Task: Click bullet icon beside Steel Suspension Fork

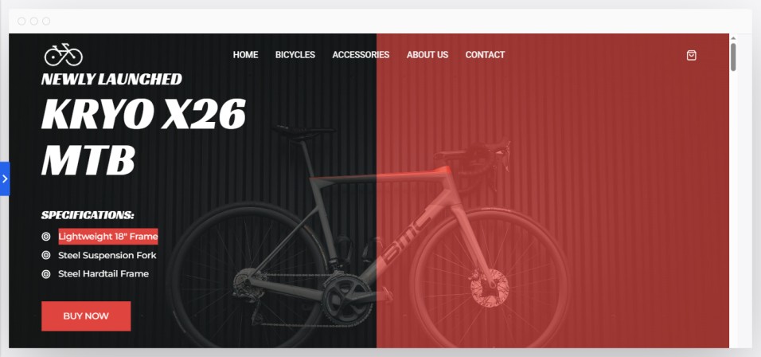Action: [x=46, y=255]
